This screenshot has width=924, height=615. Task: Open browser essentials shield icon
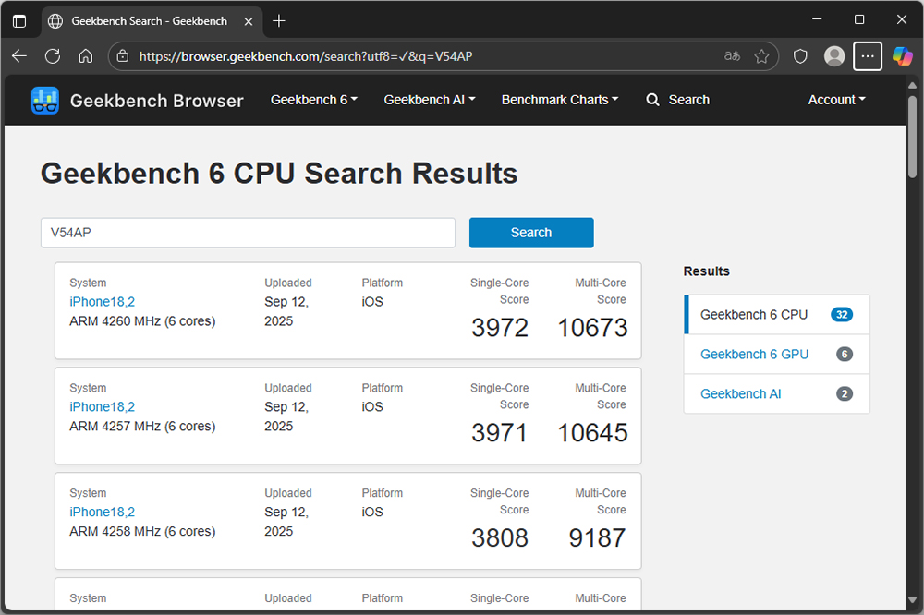[x=799, y=56]
